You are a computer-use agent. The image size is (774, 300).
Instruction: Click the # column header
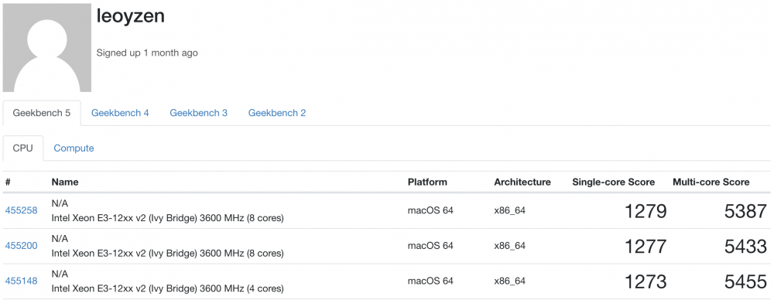8,182
